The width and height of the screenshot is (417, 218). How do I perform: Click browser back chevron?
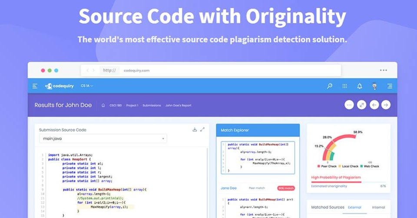[x=87, y=70]
